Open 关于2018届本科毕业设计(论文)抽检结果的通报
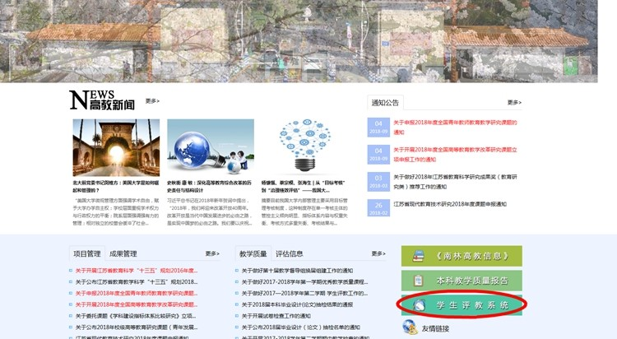This screenshot has height=339, width=617. tap(297, 304)
